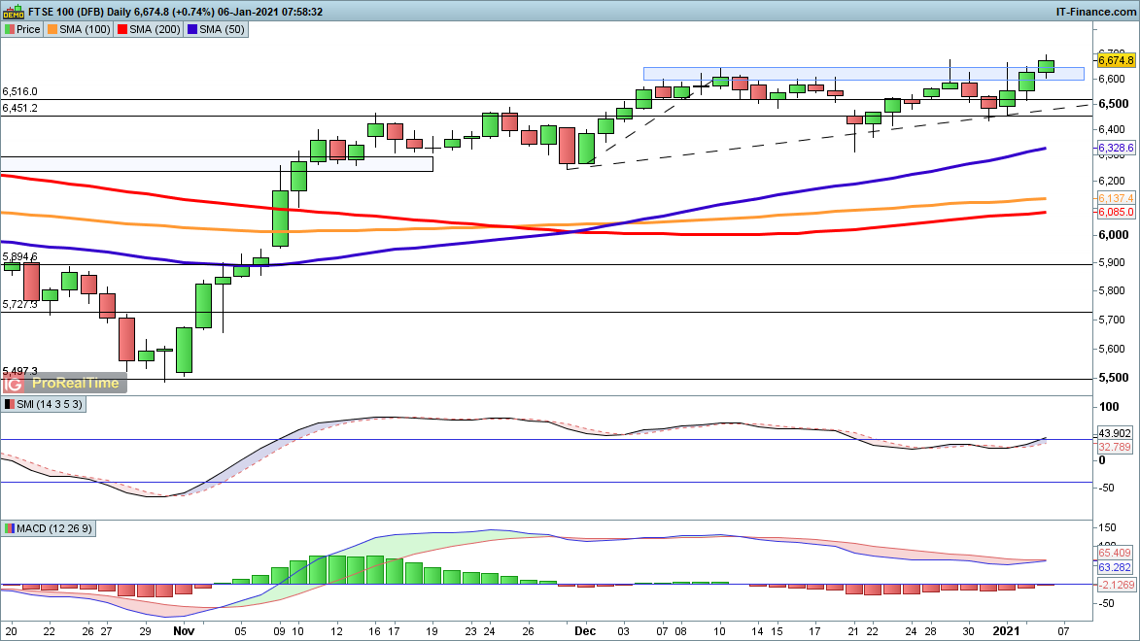Click the orange SMA (100) color swatch
The image size is (1140, 641).
[x=54, y=29]
